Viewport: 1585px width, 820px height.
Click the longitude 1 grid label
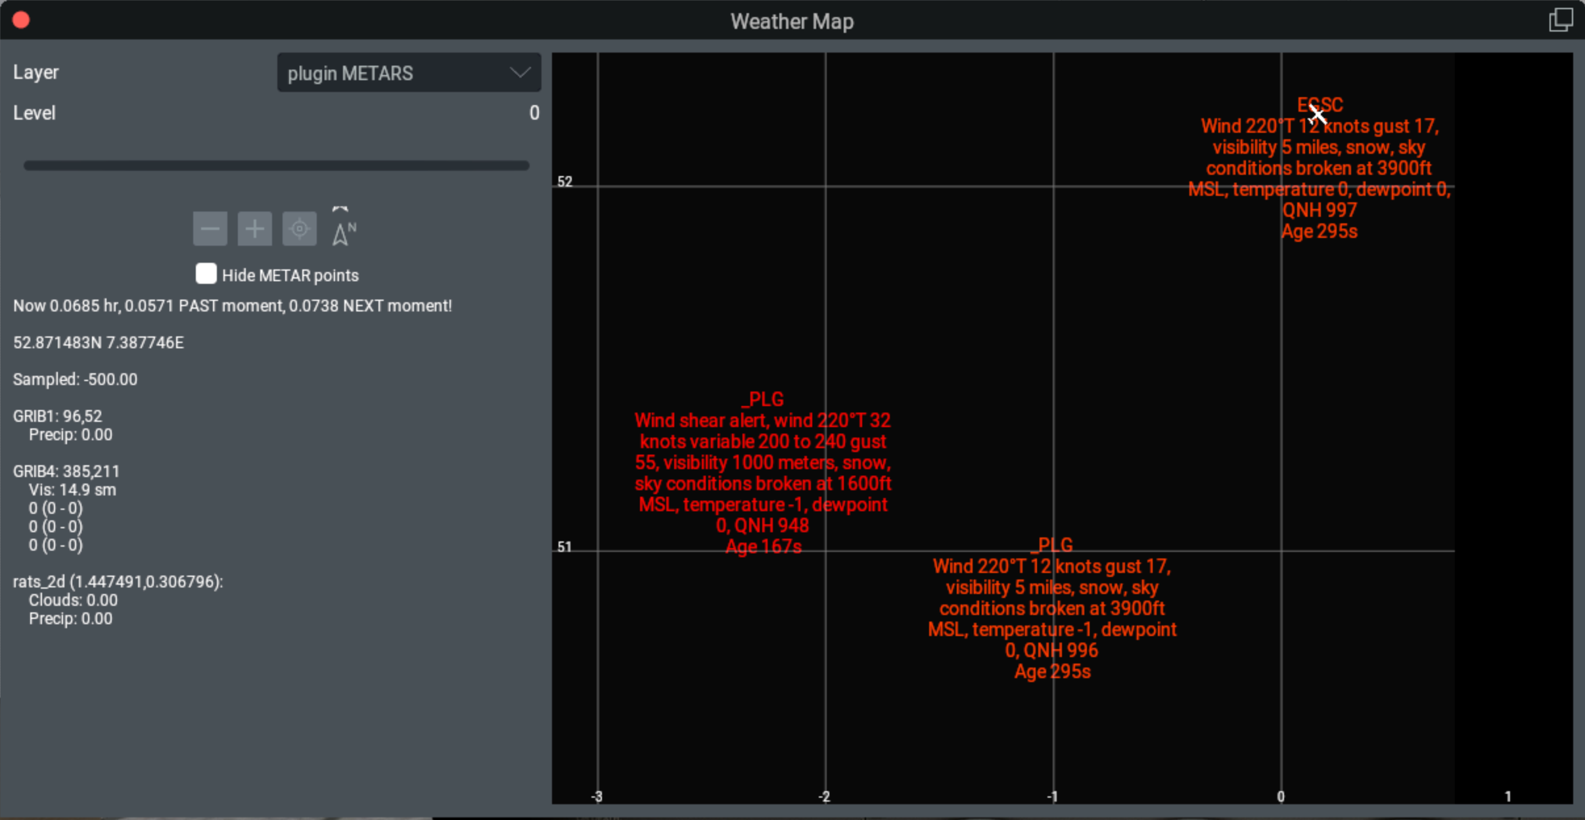(x=1508, y=796)
